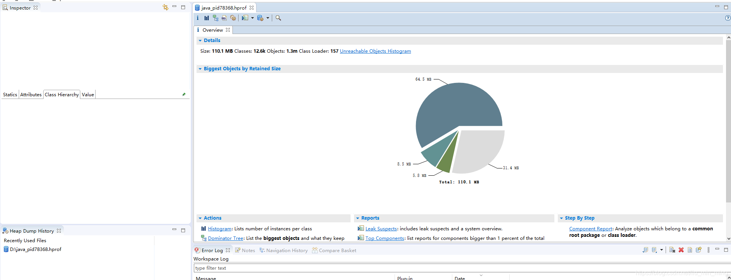Run Expert System Test reports icon
Screen dimensions: 731x280
pyautogui.click(x=245, y=18)
